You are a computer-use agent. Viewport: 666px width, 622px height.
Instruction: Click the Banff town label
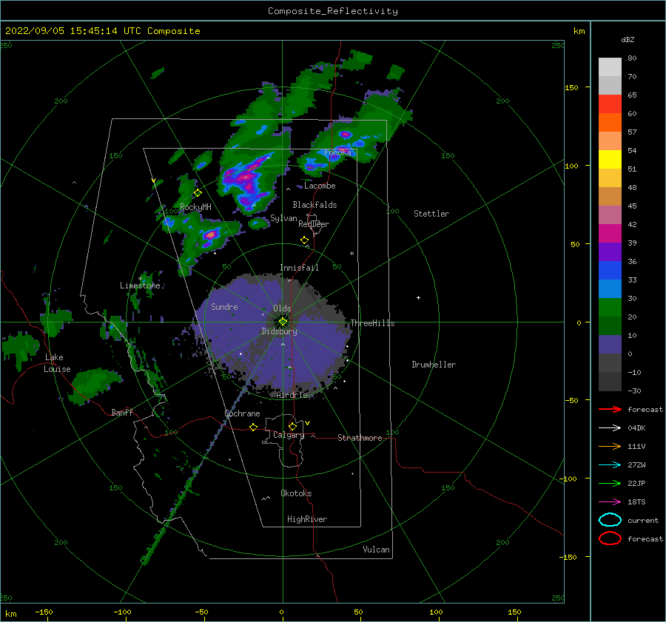[x=122, y=412]
